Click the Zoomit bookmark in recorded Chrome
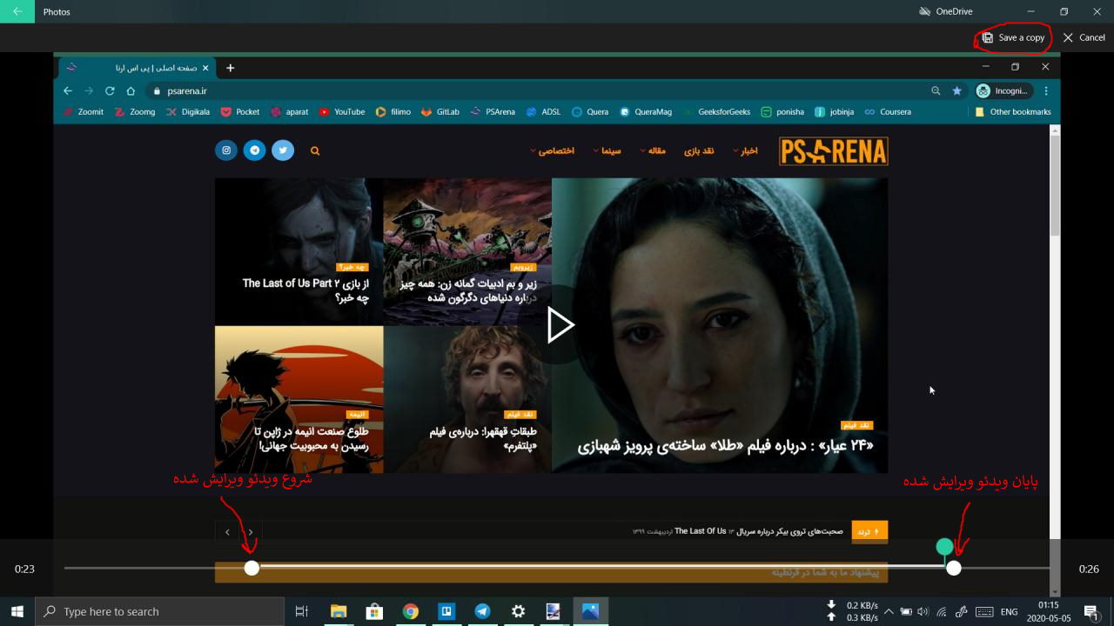This screenshot has height=626, width=1114. (84, 111)
